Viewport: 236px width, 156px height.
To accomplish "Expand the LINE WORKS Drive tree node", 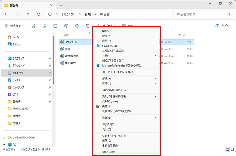I will coord(4,137).
